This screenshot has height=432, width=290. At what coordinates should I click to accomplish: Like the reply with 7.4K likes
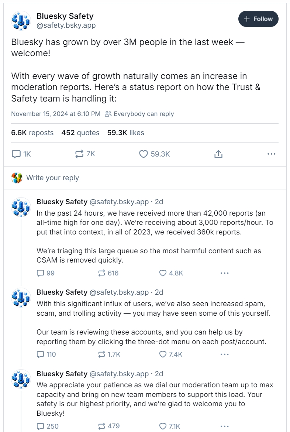click(x=171, y=354)
